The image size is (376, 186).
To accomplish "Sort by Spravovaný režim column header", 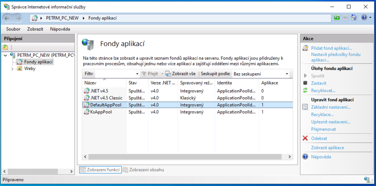I will point(196,83).
